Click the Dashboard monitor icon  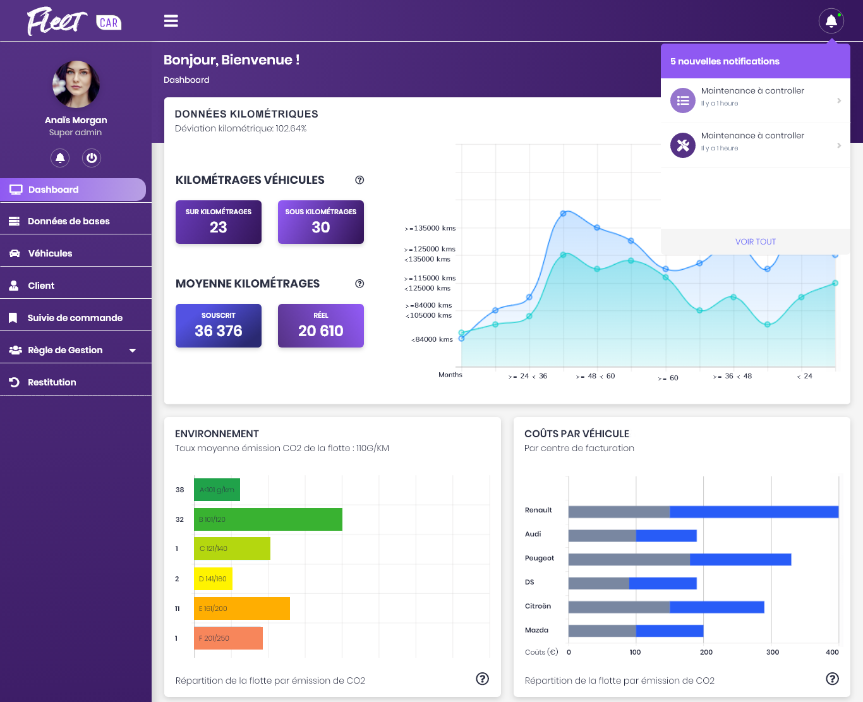(16, 190)
